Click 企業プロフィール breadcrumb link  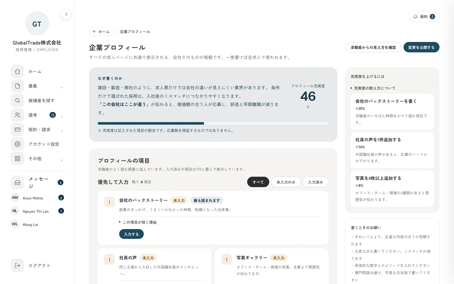point(135,32)
